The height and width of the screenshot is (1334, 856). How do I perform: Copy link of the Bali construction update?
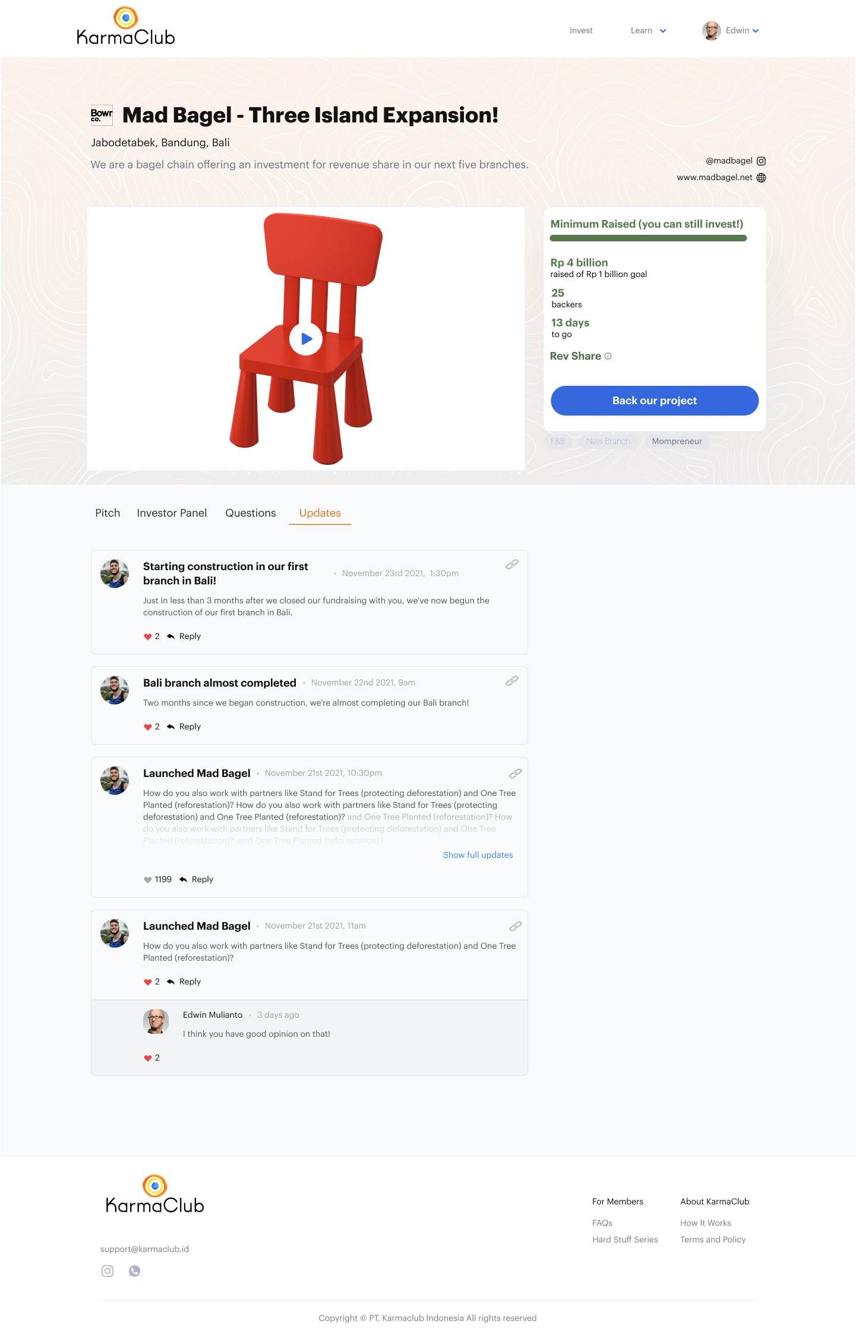coord(511,564)
